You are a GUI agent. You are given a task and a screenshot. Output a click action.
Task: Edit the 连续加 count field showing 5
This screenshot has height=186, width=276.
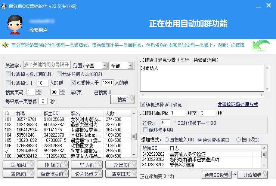click(165, 122)
